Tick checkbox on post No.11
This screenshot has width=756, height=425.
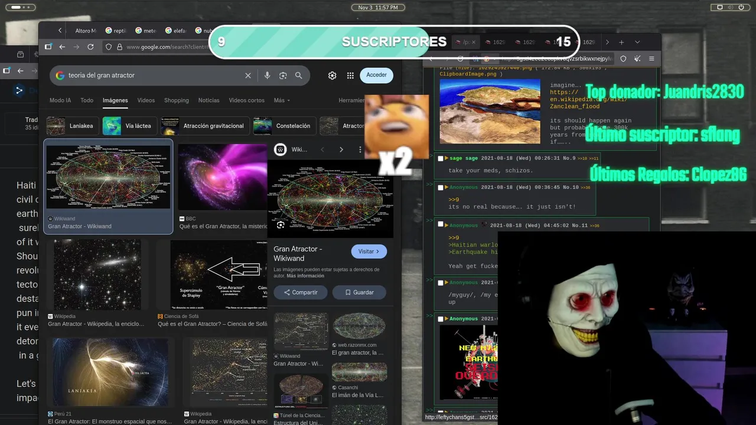(441, 225)
